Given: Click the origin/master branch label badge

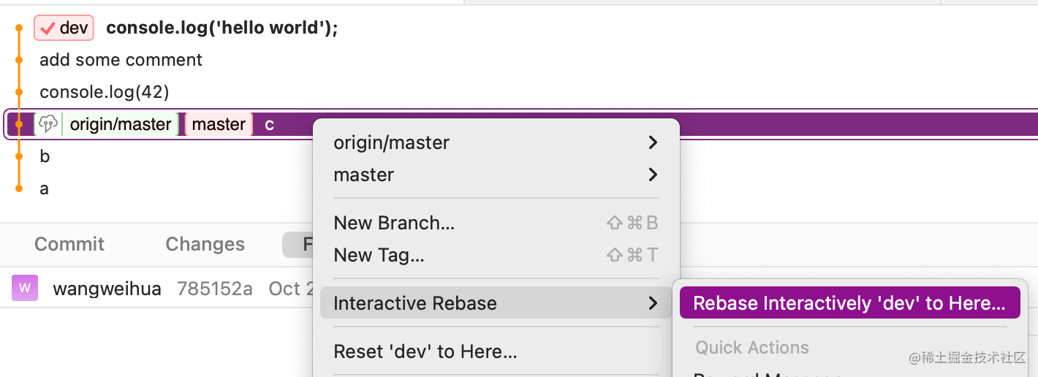Looking at the screenshot, I should [x=121, y=124].
